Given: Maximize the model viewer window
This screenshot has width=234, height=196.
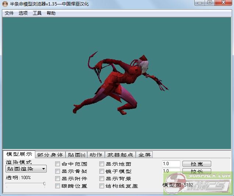Looking at the screenshot, I should [210, 3].
